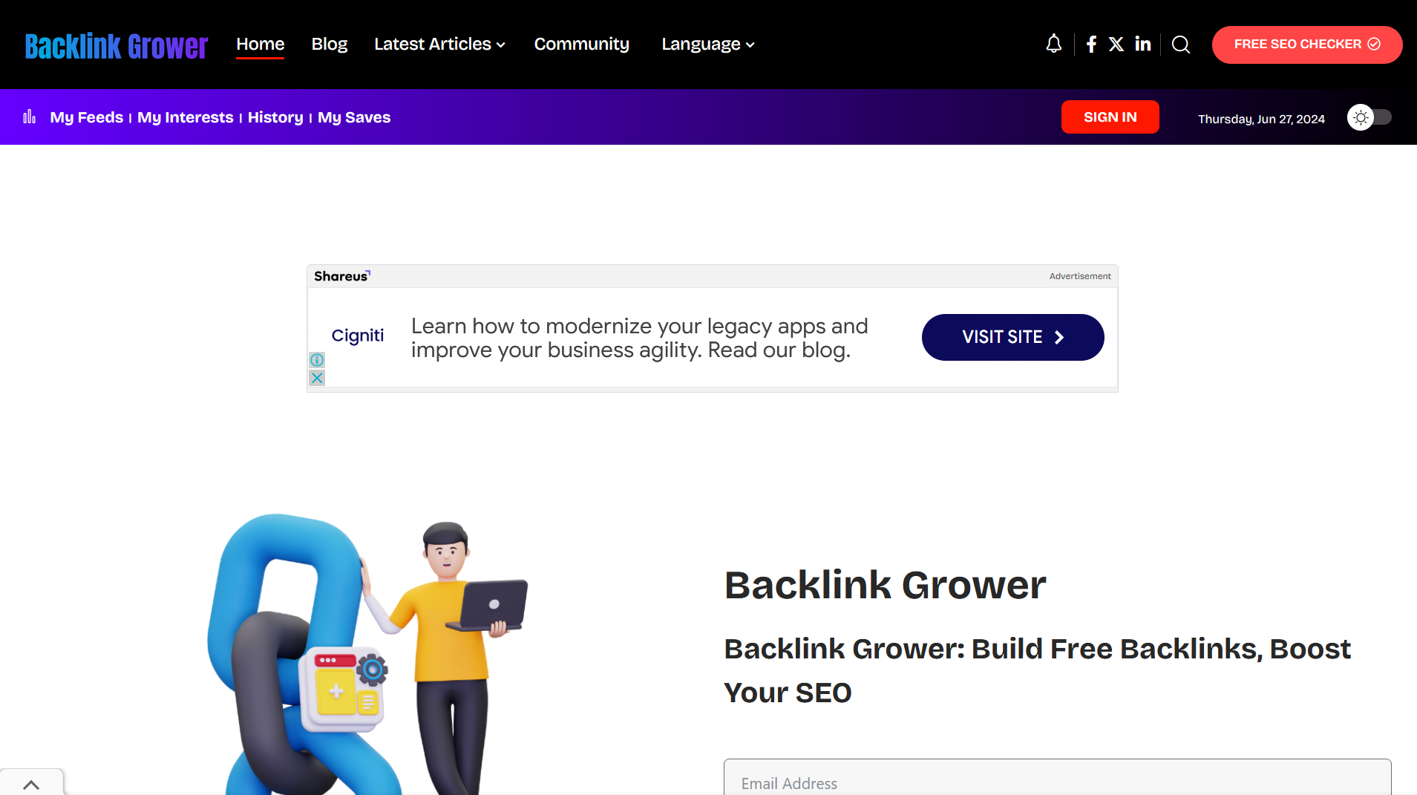Visit the Facebook page icon
Image resolution: width=1417 pixels, height=795 pixels.
(1091, 44)
